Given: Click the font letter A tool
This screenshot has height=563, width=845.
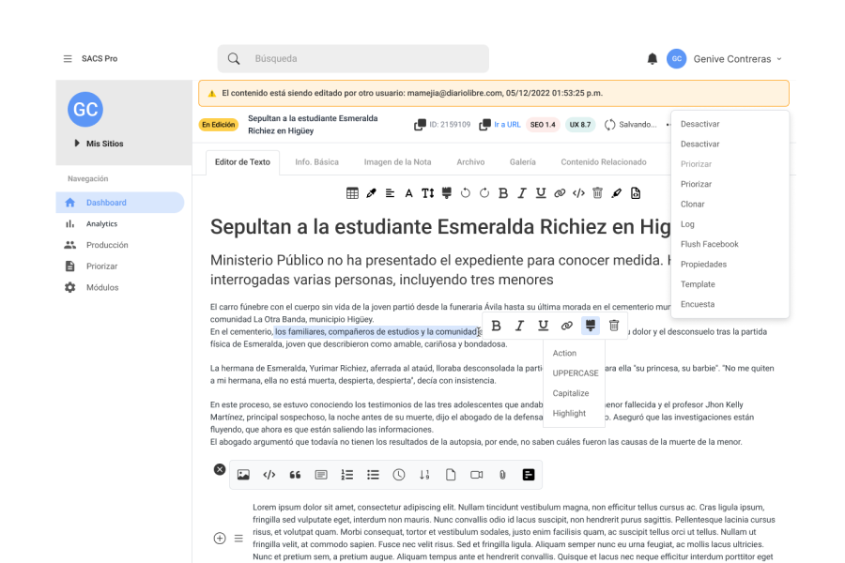Looking at the screenshot, I should coord(409,193).
